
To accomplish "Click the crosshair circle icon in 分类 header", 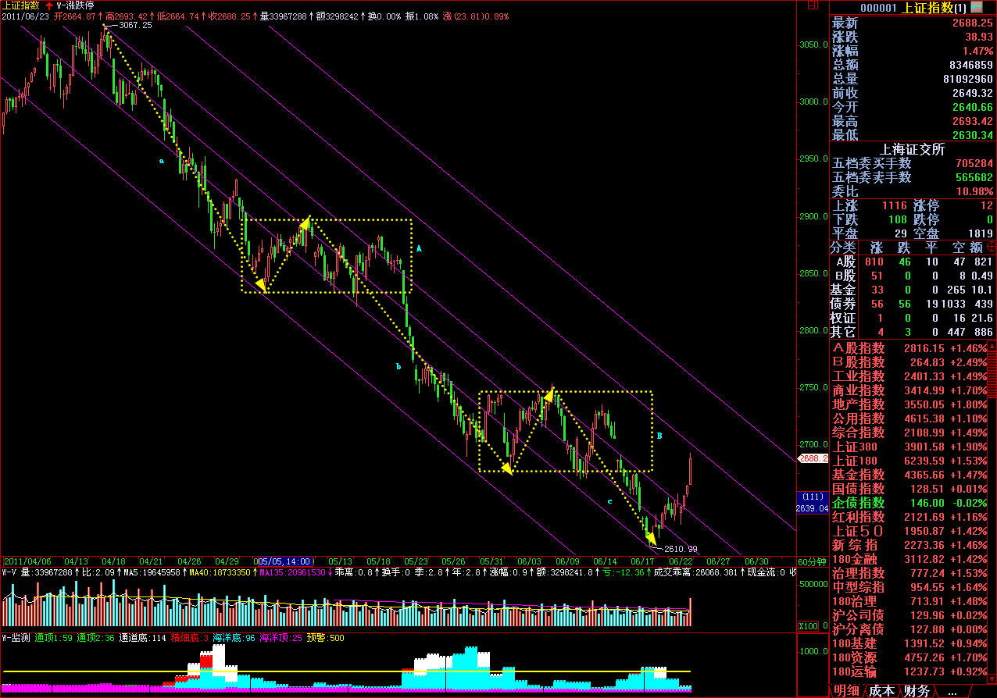I will [x=991, y=247].
